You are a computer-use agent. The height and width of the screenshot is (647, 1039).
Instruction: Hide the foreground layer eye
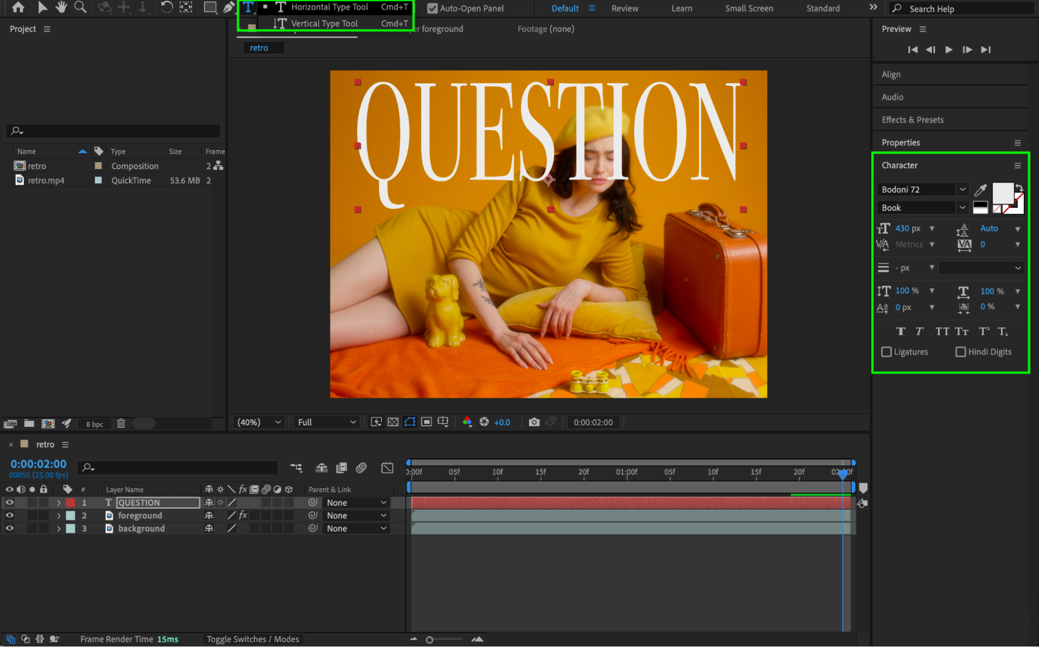(x=9, y=516)
